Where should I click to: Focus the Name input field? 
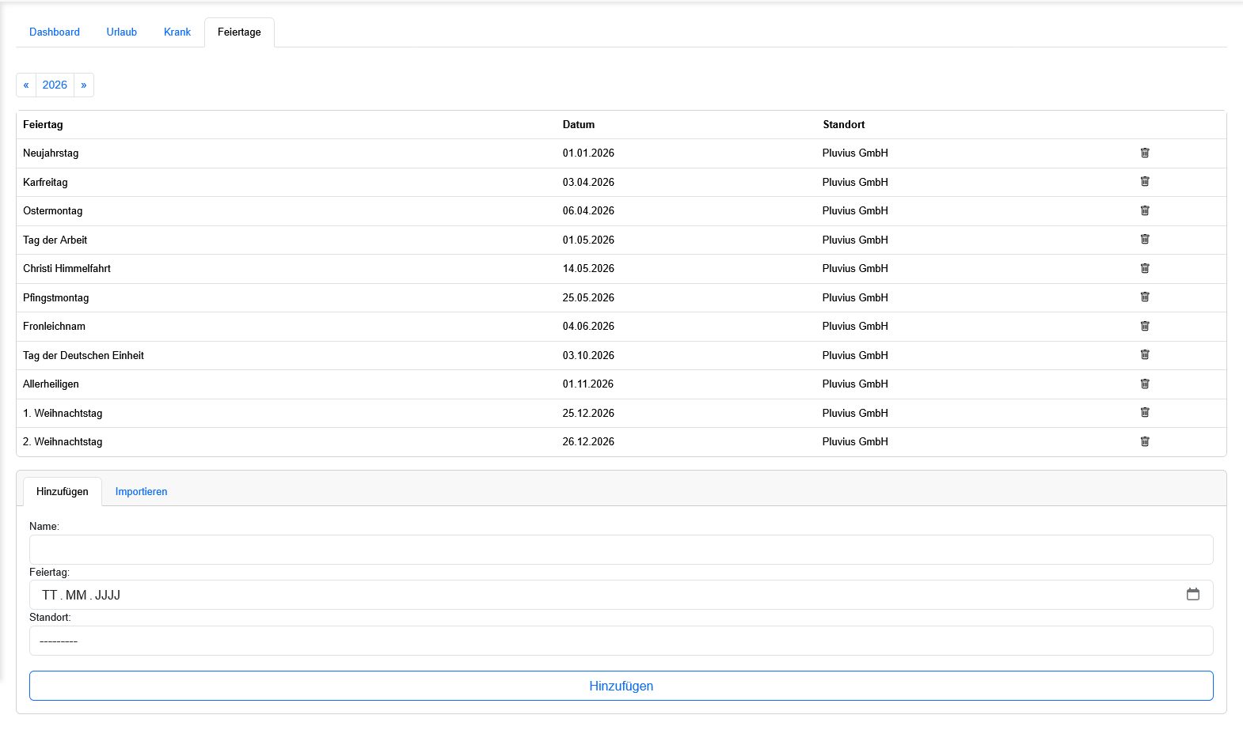621,550
